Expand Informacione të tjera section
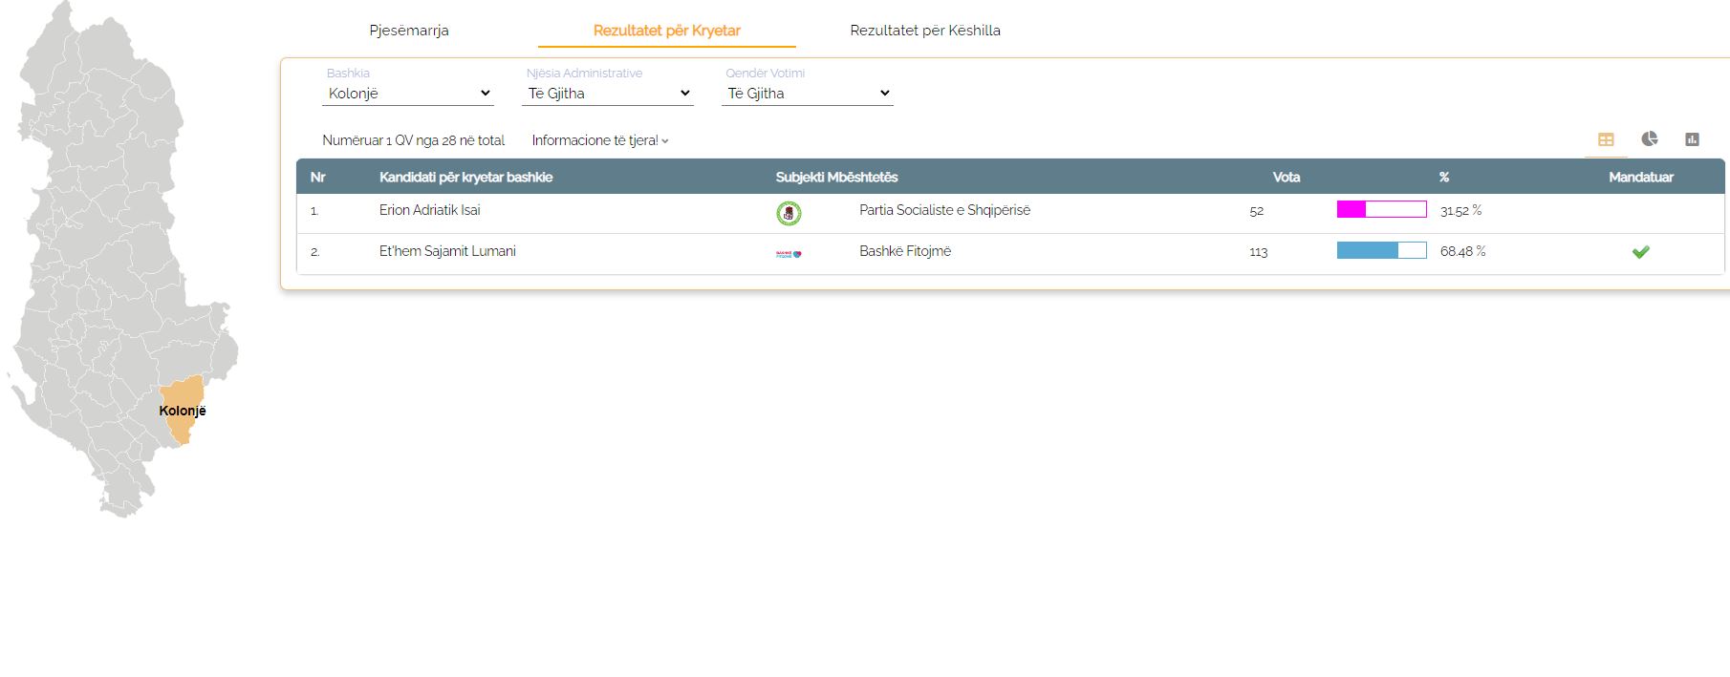The width and height of the screenshot is (1730, 677). click(x=600, y=140)
